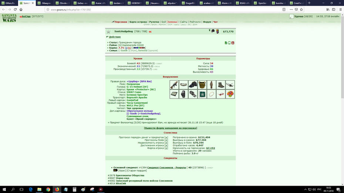Open the Чат menu item
The height and width of the screenshot is (193, 344).
click(x=215, y=22)
